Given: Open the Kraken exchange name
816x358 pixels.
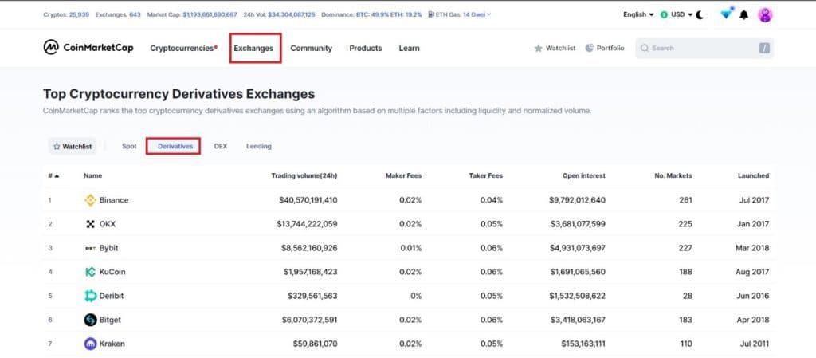Looking at the screenshot, I should click(x=112, y=344).
